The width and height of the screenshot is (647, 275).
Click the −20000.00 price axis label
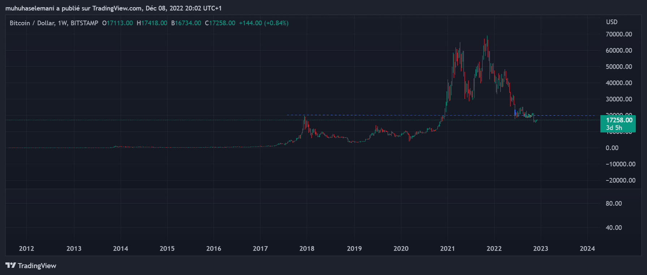[x=620, y=180]
